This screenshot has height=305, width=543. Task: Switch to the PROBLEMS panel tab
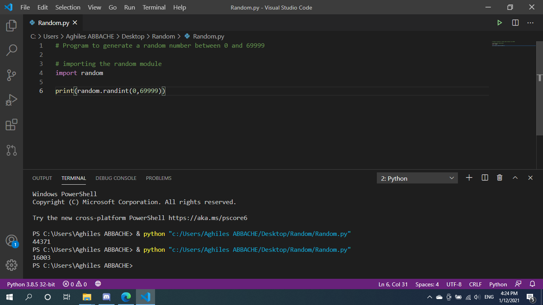click(x=159, y=178)
